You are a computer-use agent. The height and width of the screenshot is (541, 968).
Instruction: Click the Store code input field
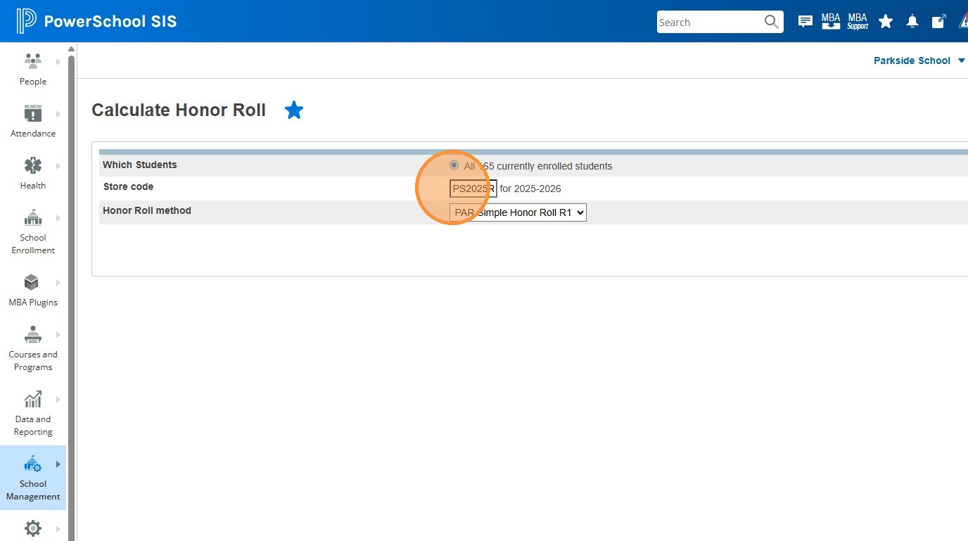(x=473, y=189)
